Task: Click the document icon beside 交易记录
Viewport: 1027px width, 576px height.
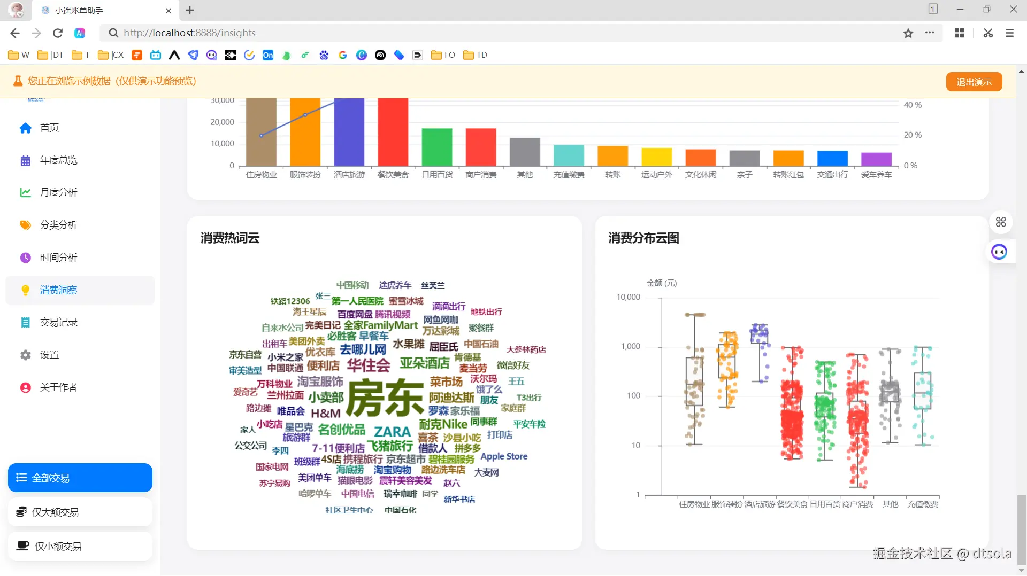Action: 25,323
